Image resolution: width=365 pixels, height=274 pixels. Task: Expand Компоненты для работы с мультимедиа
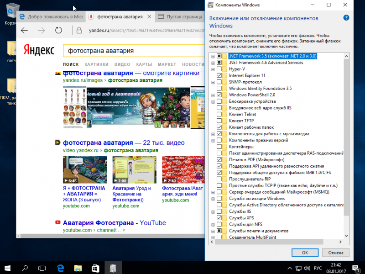pyautogui.click(x=213, y=134)
